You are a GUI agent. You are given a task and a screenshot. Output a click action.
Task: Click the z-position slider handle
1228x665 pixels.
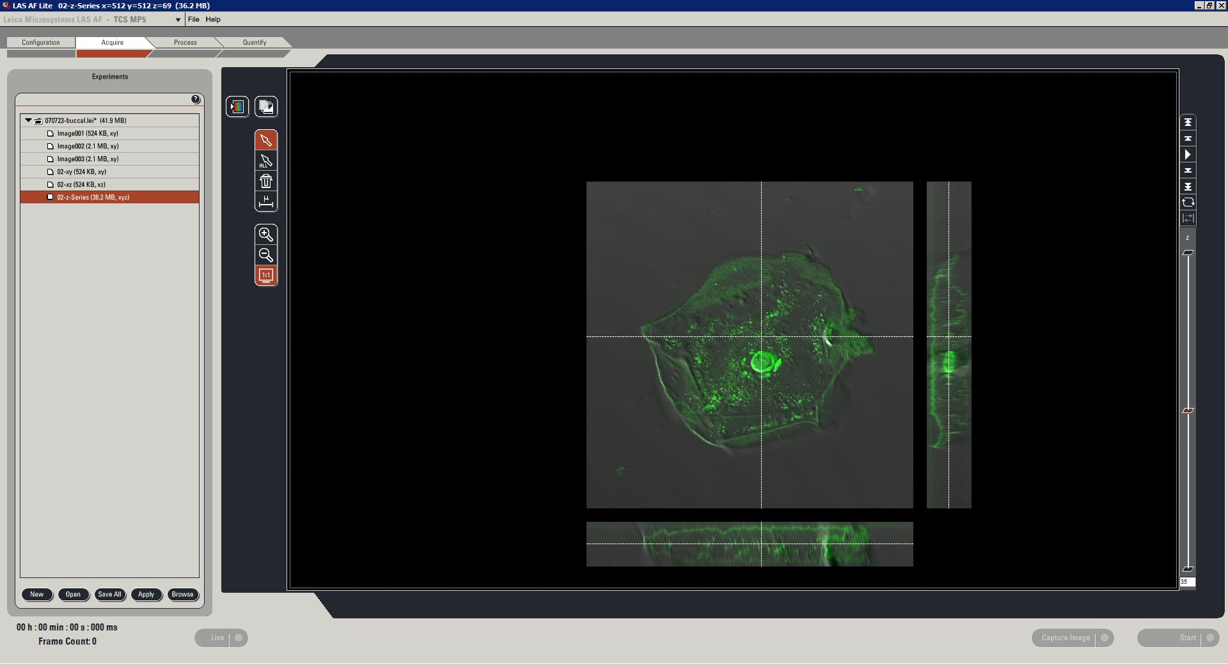pos(1188,411)
